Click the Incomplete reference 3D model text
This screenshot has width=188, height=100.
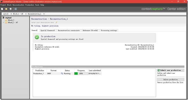point(47,47)
